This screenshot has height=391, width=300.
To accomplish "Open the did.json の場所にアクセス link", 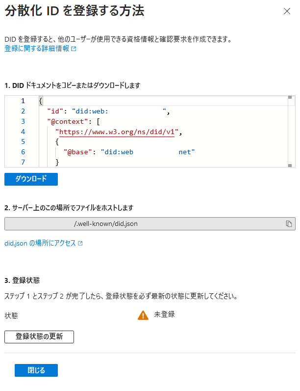I will pyautogui.click(x=40, y=243).
